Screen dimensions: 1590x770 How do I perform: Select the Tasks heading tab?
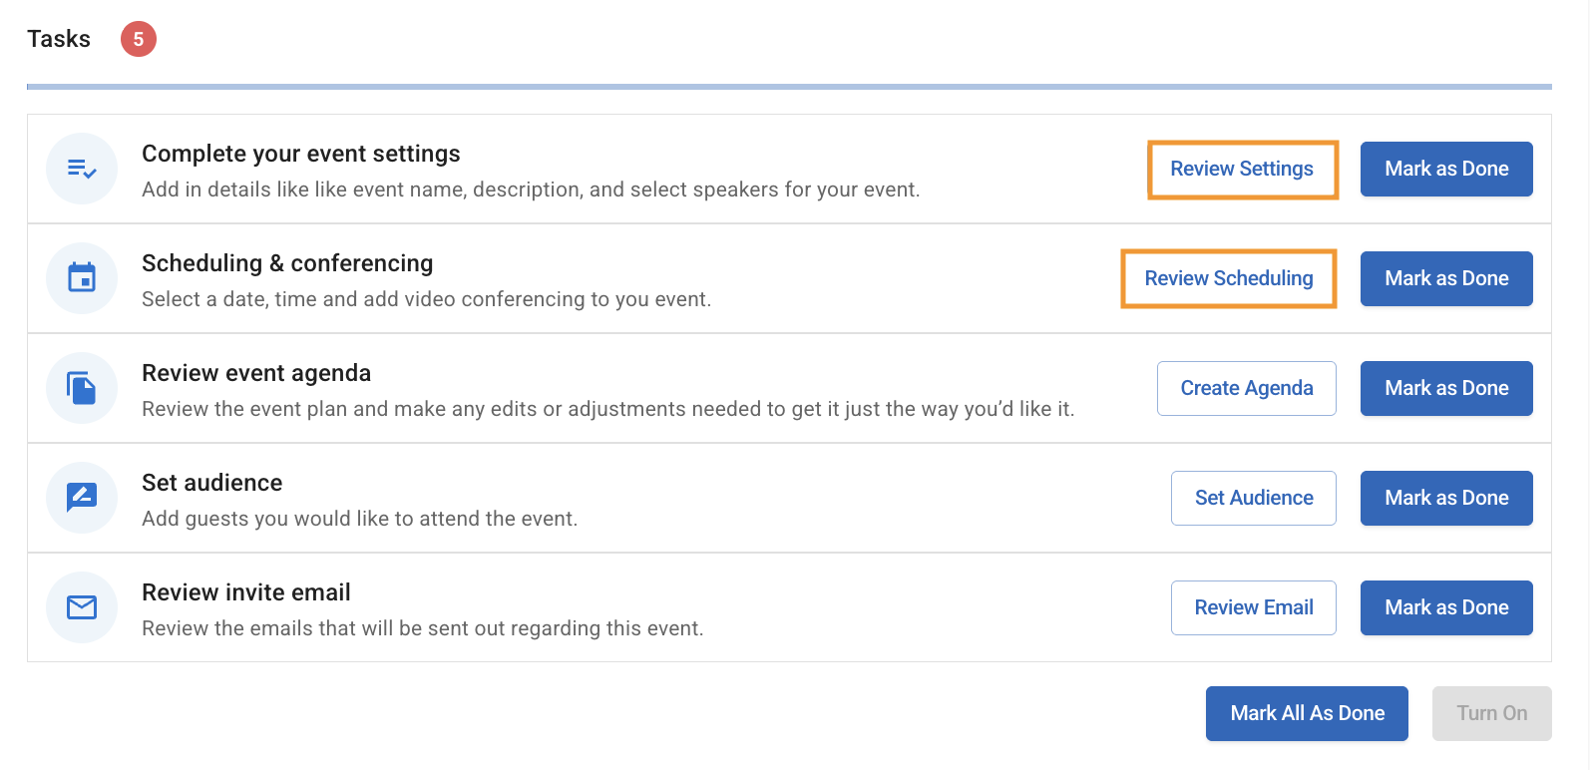point(59,39)
